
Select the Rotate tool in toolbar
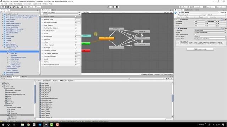click(11, 7)
